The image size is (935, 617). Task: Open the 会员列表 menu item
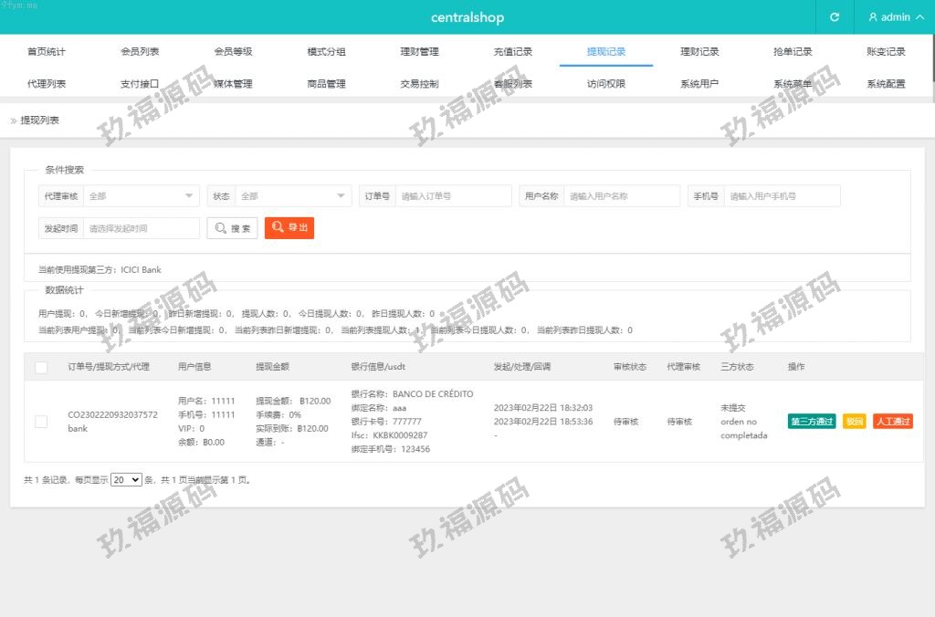tap(140, 52)
